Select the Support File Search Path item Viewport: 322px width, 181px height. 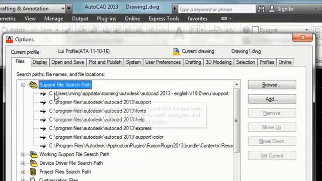click(65, 85)
